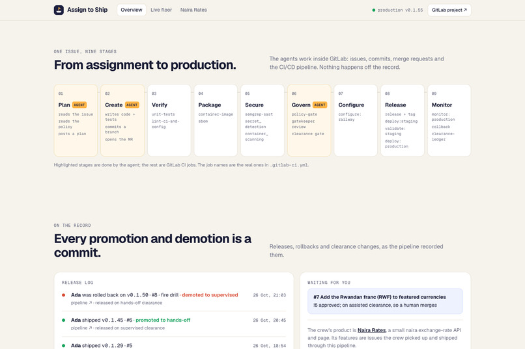Click the green dot on v0.1.45 entry
Viewport: 525px width, 349px height.
pyautogui.click(x=64, y=320)
